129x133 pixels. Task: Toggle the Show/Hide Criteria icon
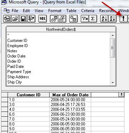[62, 19]
